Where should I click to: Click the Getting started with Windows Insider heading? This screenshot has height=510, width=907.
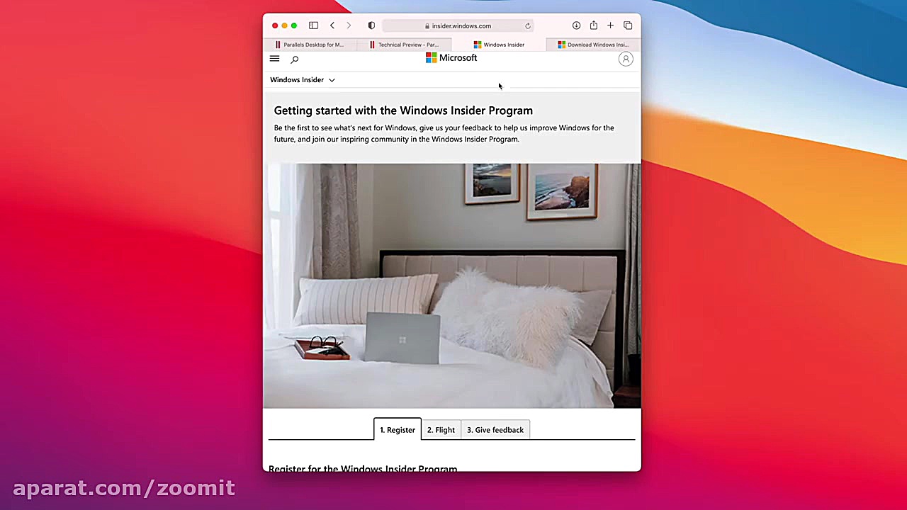[x=403, y=110]
